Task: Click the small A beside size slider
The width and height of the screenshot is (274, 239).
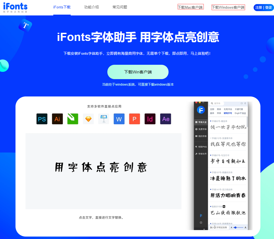Action: pos(231,228)
